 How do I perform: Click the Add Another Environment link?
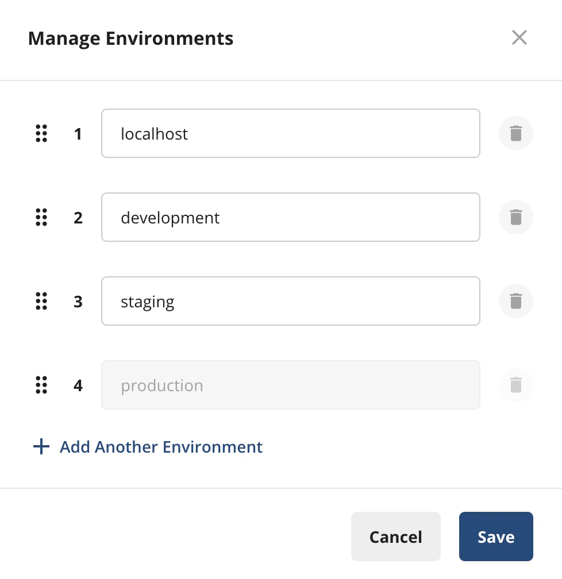click(x=161, y=447)
